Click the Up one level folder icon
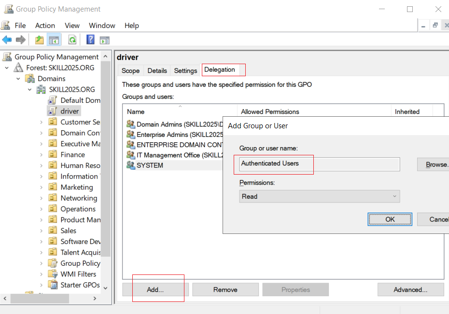Viewport: 449px width, 314px height. 39,40
